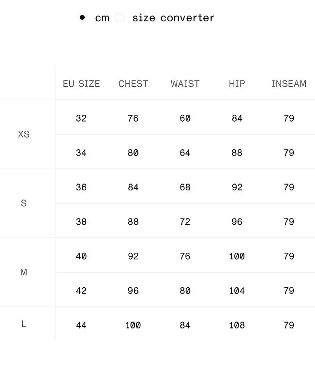
Task: Click EU size 32 cell
Action: pyautogui.click(x=81, y=118)
